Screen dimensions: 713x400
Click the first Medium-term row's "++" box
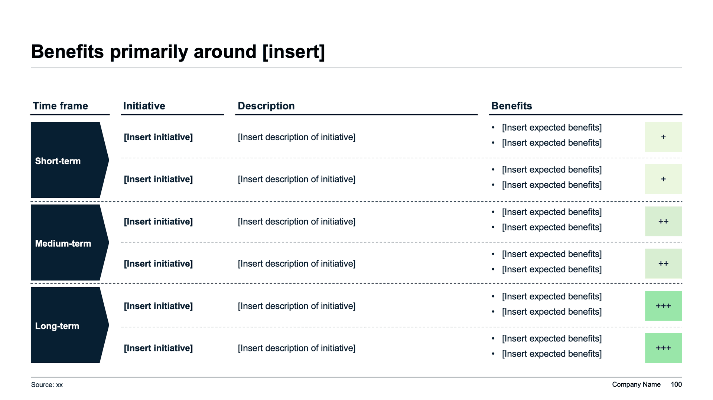(x=663, y=222)
